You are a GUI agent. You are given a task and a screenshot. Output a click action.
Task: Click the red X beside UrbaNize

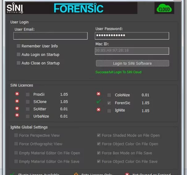tap(17, 115)
